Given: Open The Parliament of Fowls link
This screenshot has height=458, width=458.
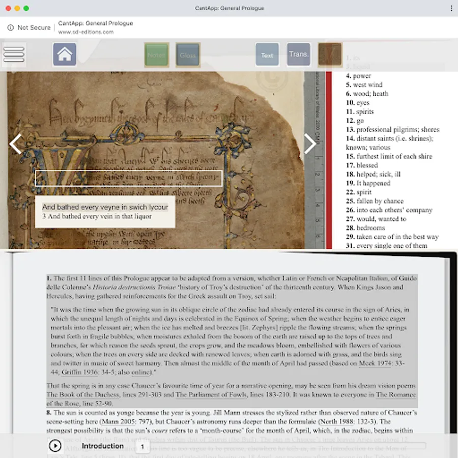Looking at the screenshot, I should 211,394.
